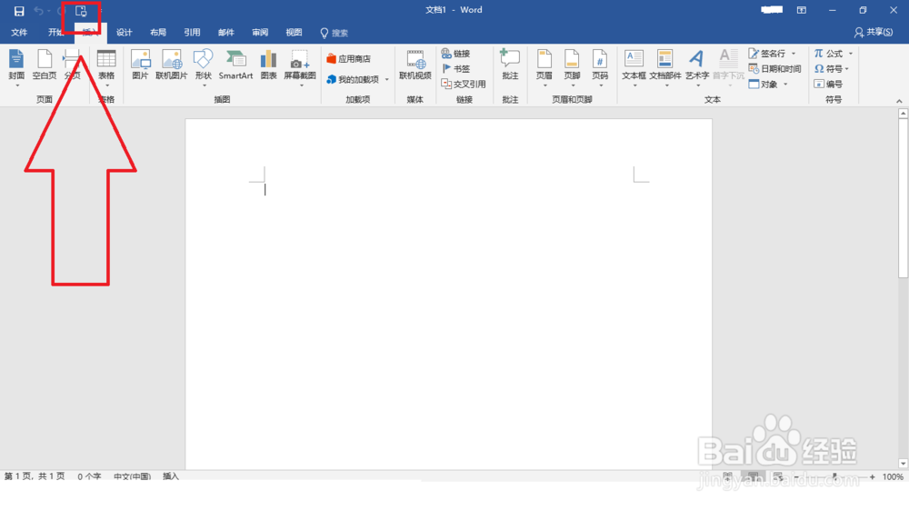Click the Undo arrow icon
The width and height of the screenshot is (909, 511).
pyautogui.click(x=38, y=11)
